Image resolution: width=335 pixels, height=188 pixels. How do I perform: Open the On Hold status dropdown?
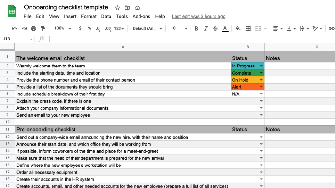point(261,80)
